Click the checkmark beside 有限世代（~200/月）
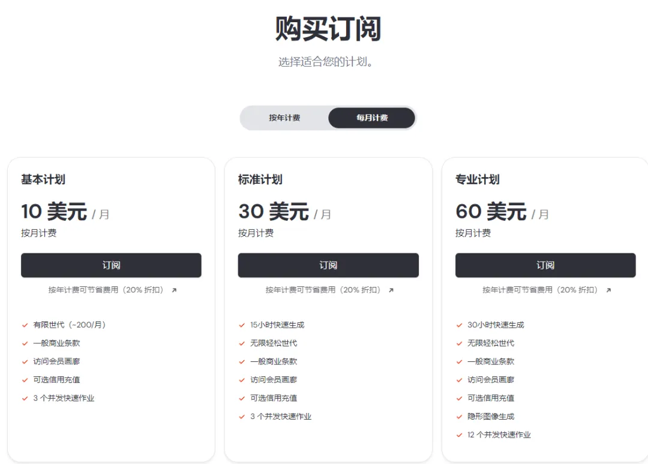648x464 pixels. (x=25, y=325)
